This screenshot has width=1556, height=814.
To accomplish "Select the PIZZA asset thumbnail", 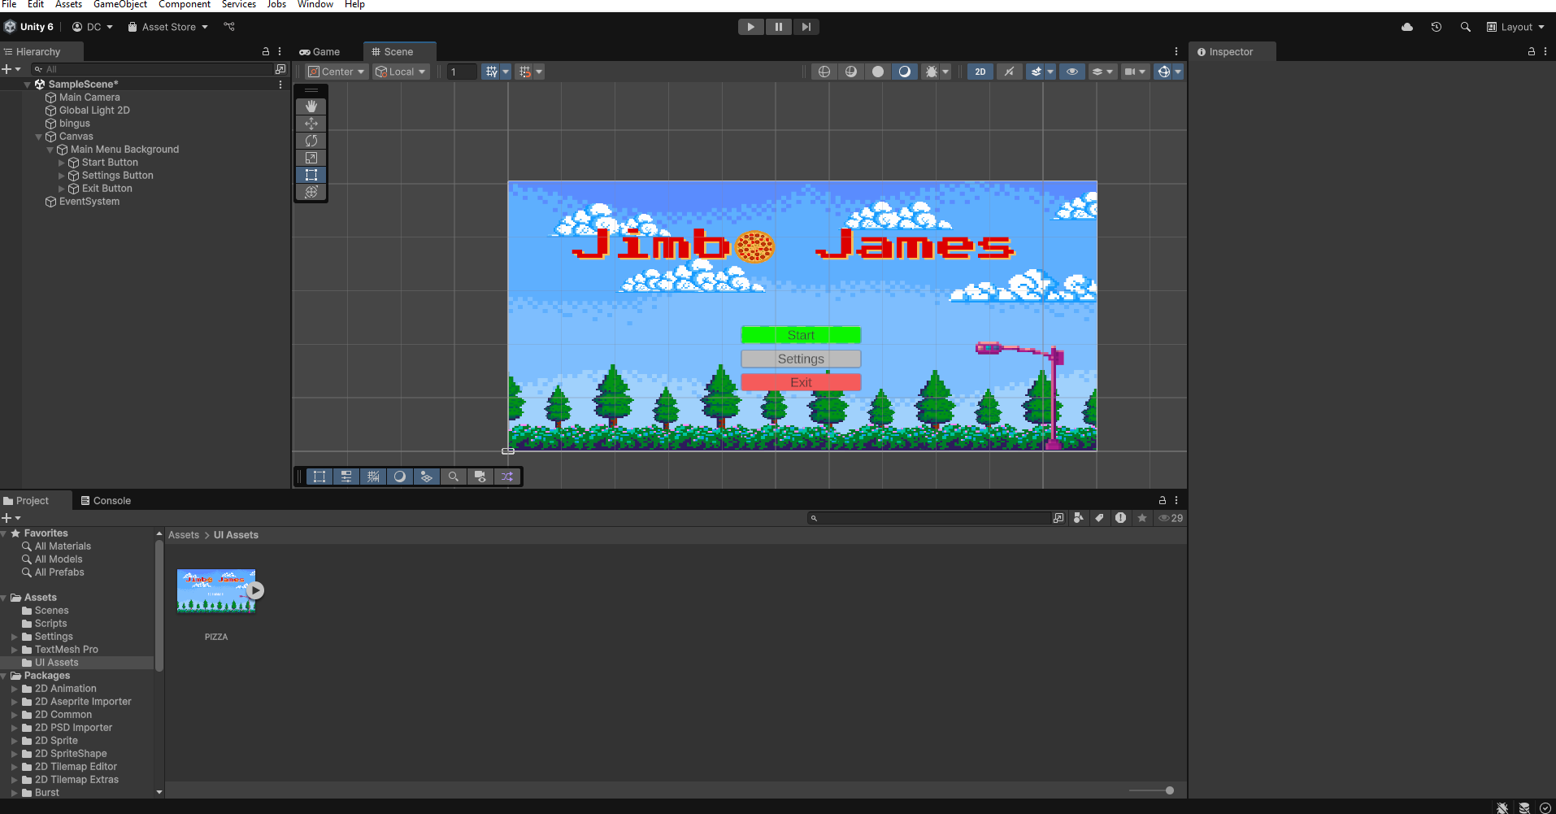I will point(216,591).
